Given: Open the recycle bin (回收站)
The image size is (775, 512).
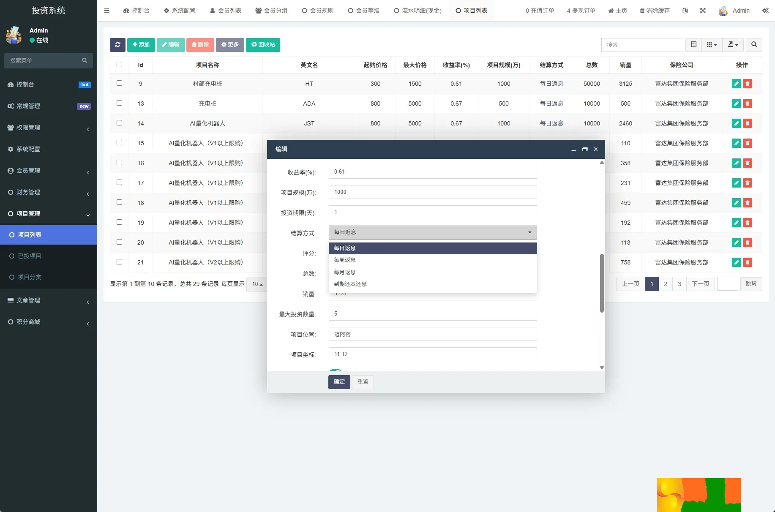Looking at the screenshot, I should [x=263, y=45].
